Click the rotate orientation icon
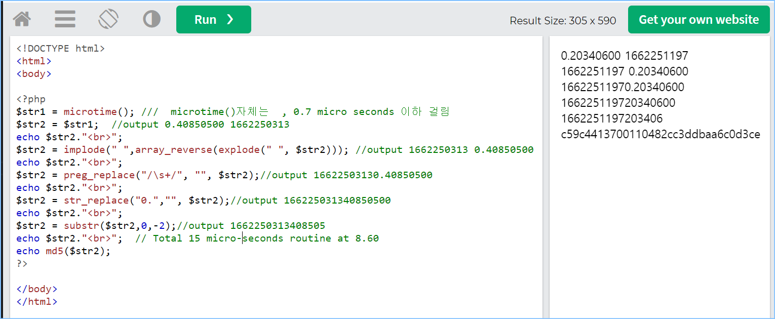 (108, 19)
